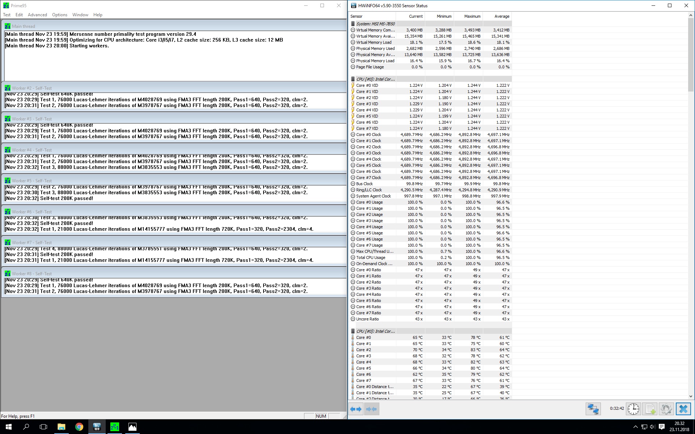Open Google Chrome from the taskbar

[79, 427]
